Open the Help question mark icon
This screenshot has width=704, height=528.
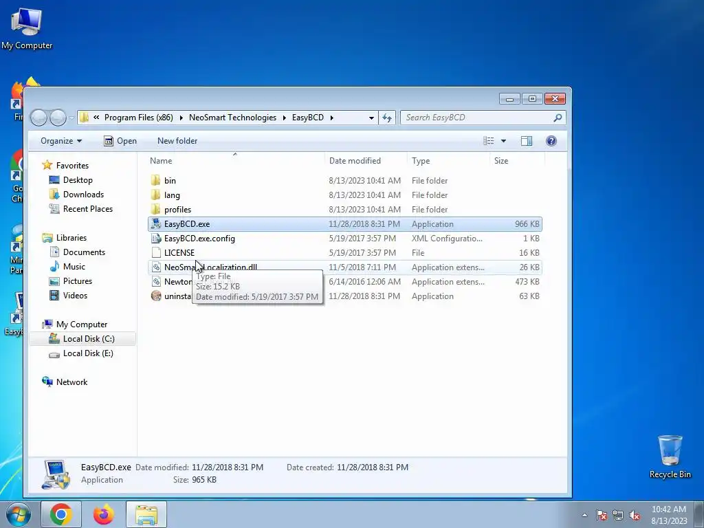(551, 141)
